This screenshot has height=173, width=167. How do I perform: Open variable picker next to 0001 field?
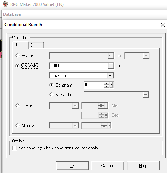(x=111, y=66)
